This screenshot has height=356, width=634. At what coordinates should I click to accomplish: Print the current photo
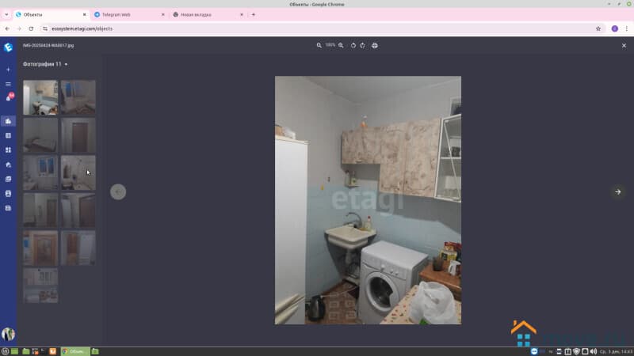coord(375,45)
